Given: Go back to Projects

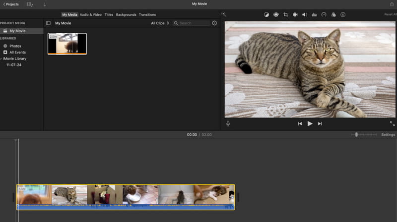Looking at the screenshot, I should pyautogui.click(x=11, y=4).
